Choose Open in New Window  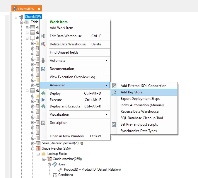(x=75, y=136)
